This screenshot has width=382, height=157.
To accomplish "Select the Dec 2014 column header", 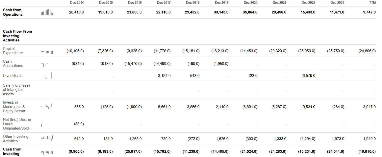I will [77, 3].
